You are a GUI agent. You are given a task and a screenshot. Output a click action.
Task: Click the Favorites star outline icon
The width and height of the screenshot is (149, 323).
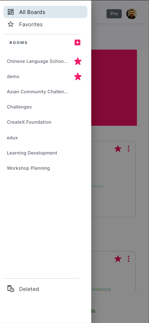11,24
